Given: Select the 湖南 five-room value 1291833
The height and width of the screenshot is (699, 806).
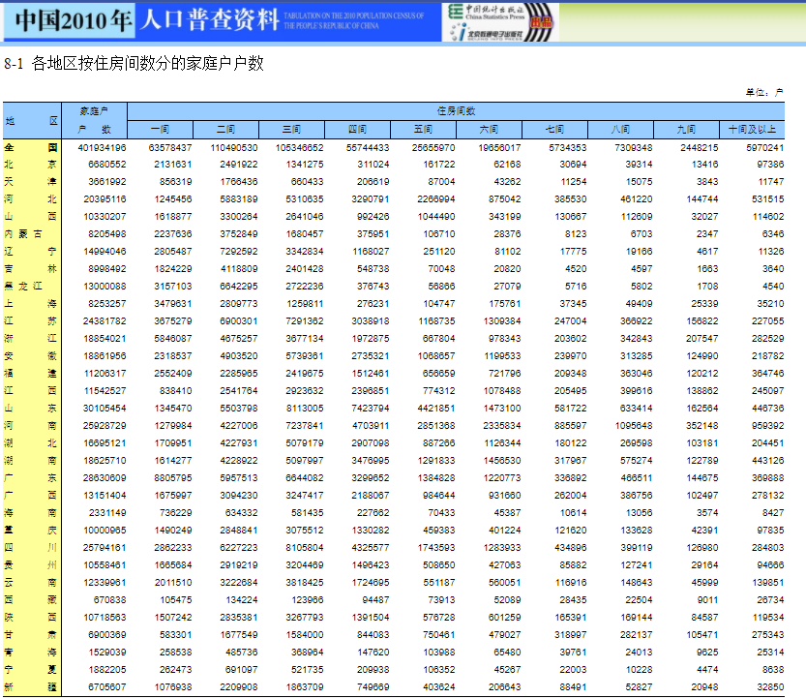Looking at the screenshot, I should (435, 460).
